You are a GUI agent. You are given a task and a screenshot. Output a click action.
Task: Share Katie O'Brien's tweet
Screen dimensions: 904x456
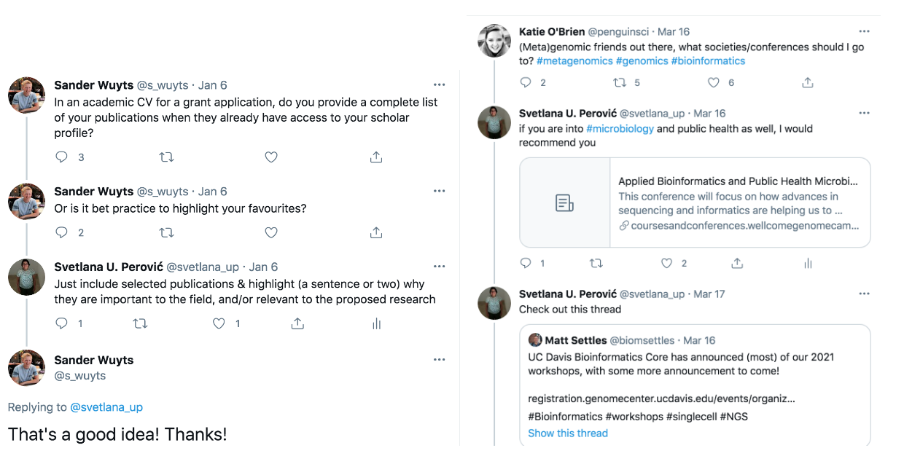808,82
